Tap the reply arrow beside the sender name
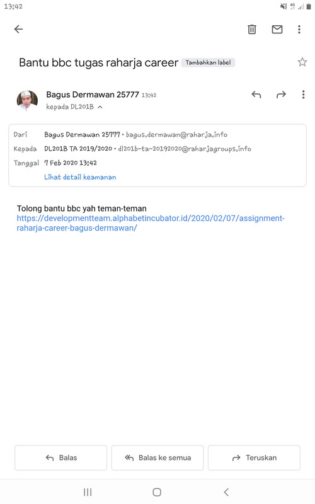Screen dimensions: 315x504 tap(256, 94)
